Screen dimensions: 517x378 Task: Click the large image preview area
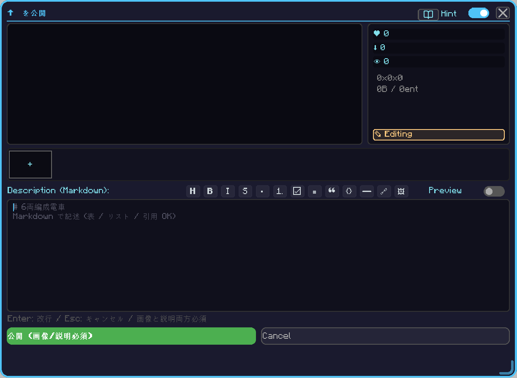point(185,84)
